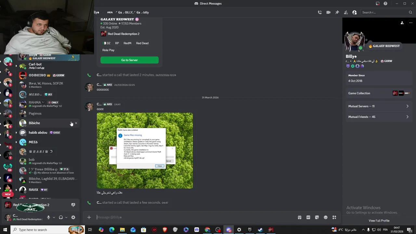Click into the Message @Billy input field
This screenshot has height=234, width=416.
click(x=195, y=217)
